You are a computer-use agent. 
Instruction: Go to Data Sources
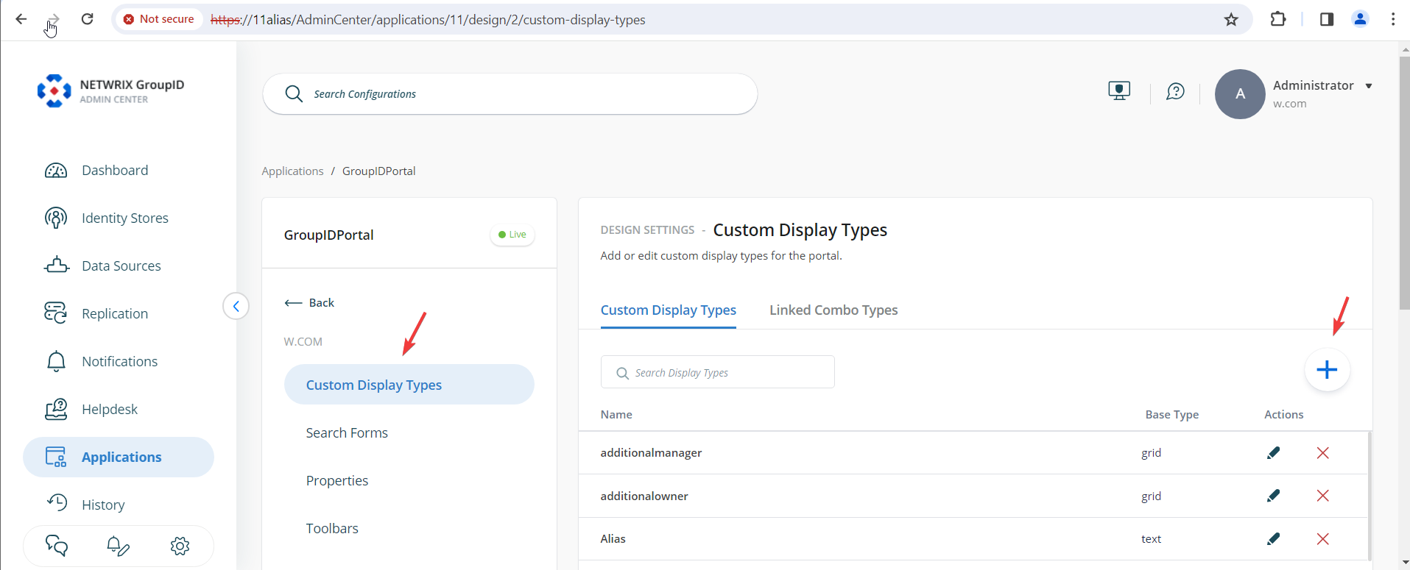[102, 266]
